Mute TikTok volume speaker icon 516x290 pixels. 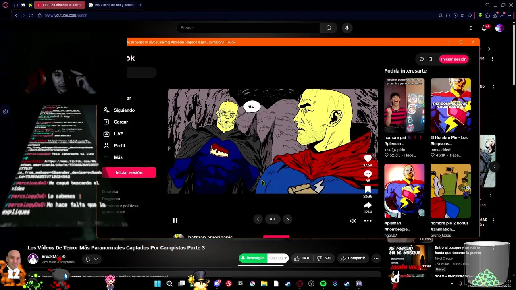click(353, 221)
